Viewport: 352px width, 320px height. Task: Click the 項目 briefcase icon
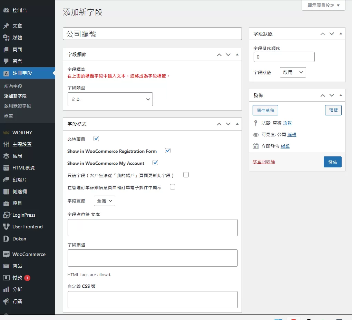pyautogui.click(x=6, y=203)
